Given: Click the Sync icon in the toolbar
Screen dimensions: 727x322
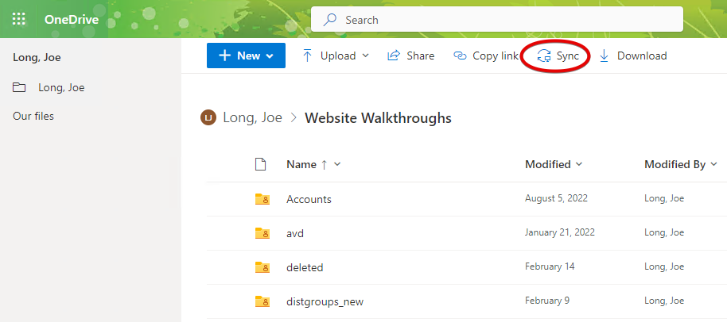Looking at the screenshot, I should [545, 56].
